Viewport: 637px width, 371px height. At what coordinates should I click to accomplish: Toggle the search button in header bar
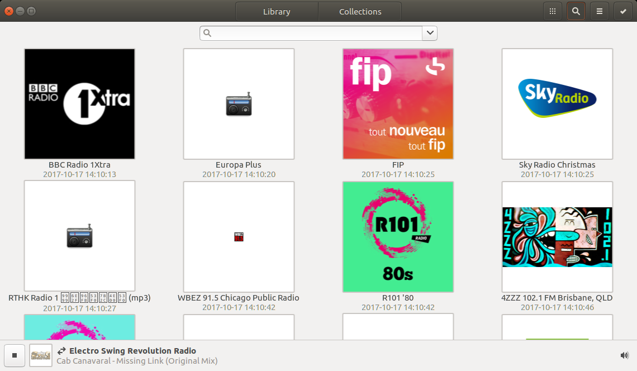pyautogui.click(x=576, y=11)
